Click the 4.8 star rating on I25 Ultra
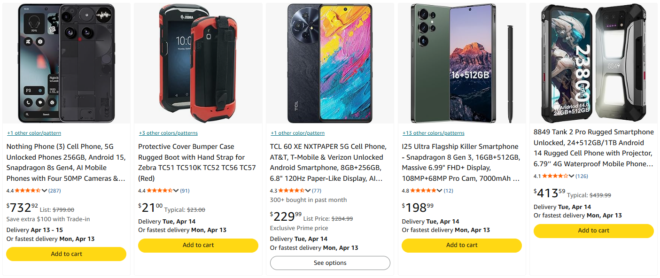This screenshot has height=278, width=660. tap(423, 190)
